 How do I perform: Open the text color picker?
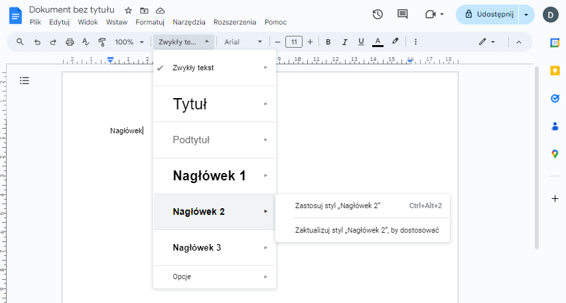coord(378,42)
